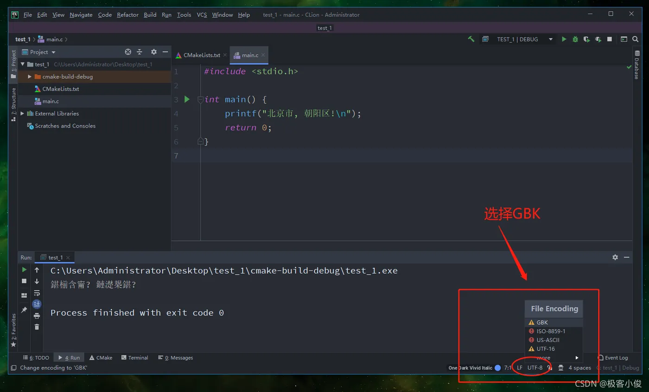Print console output icon
The image size is (649, 392).
37,316
